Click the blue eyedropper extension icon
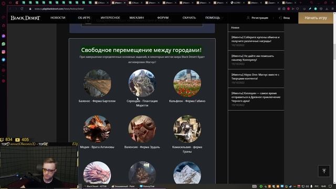The width and height of the screenshot is (336, 189). click(310, 9)
